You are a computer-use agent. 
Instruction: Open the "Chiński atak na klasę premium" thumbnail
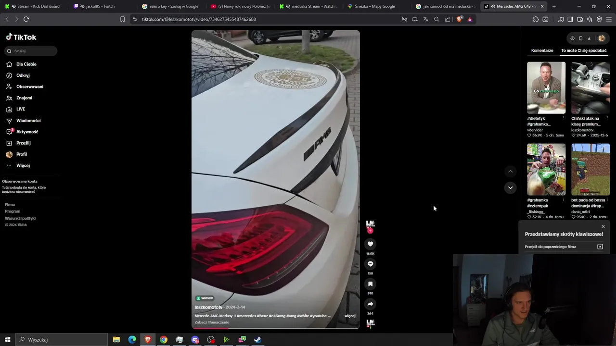[590, 87]
